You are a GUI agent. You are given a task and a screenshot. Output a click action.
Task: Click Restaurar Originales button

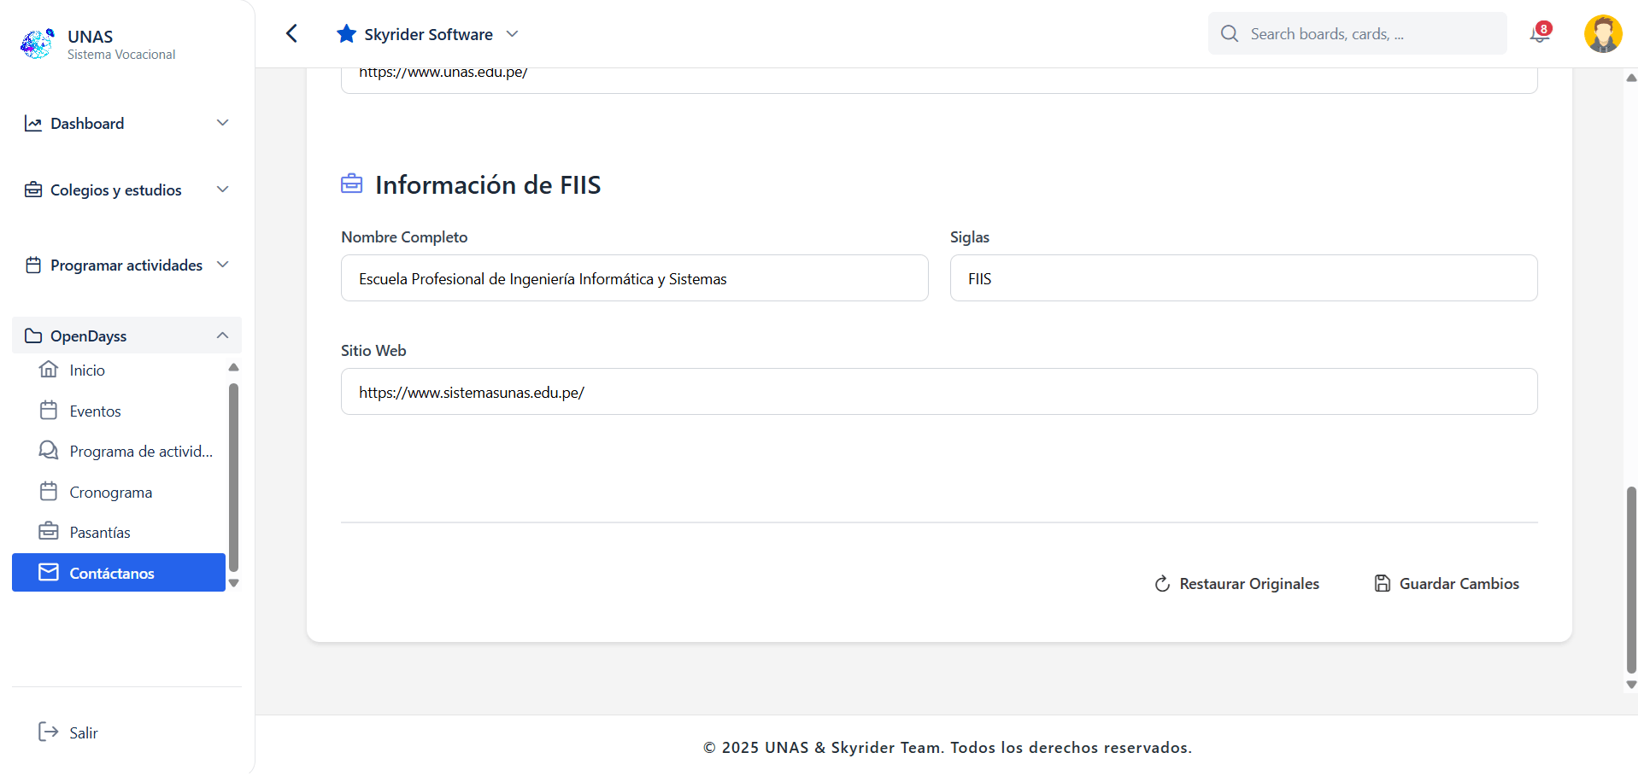click(1236, 584)
